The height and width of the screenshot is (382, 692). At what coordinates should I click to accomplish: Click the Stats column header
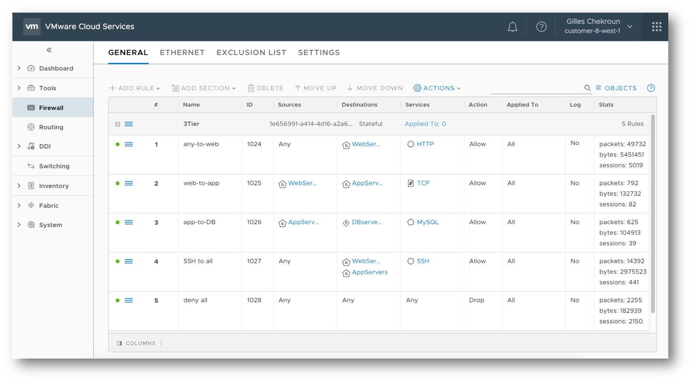[x=606, y=105]
